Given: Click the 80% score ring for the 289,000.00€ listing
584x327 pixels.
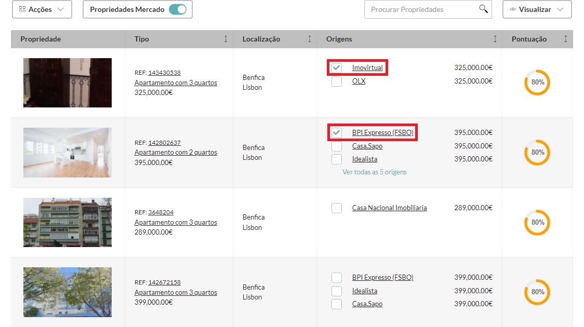Looking at the screenshot, I should tap(537, 222).
